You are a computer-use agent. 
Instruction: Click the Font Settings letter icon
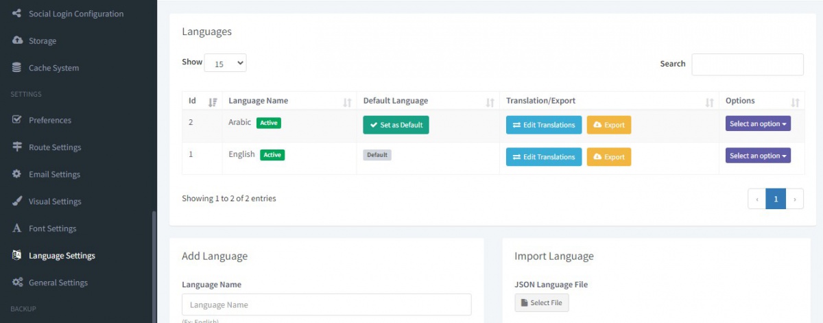17,228
